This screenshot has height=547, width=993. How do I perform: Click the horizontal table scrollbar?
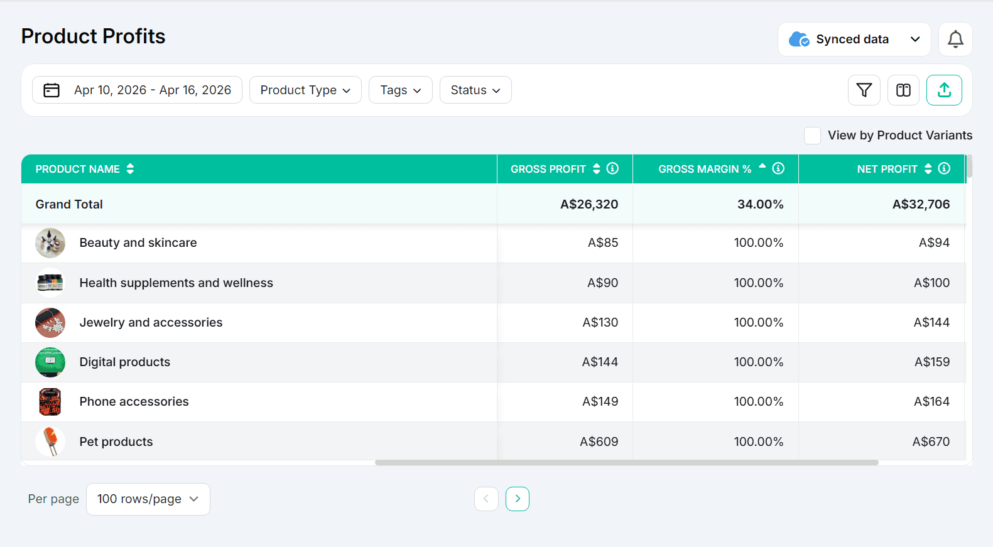pyautogui.click(x=626, y=462)
